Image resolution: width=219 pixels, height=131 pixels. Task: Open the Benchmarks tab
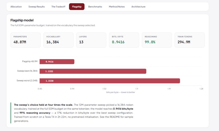(x=95, y=7)
